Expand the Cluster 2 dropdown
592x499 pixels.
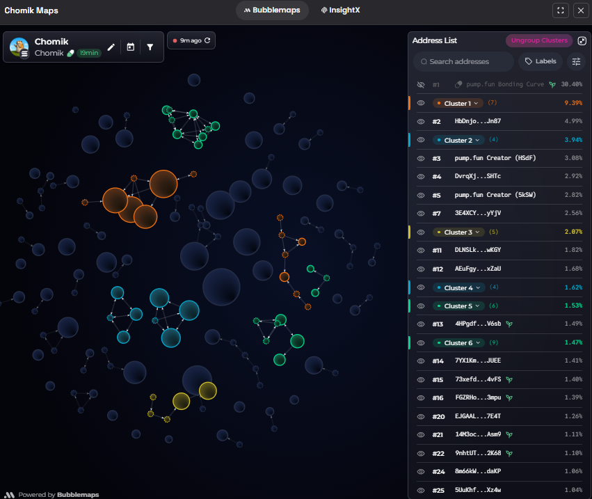458,140
